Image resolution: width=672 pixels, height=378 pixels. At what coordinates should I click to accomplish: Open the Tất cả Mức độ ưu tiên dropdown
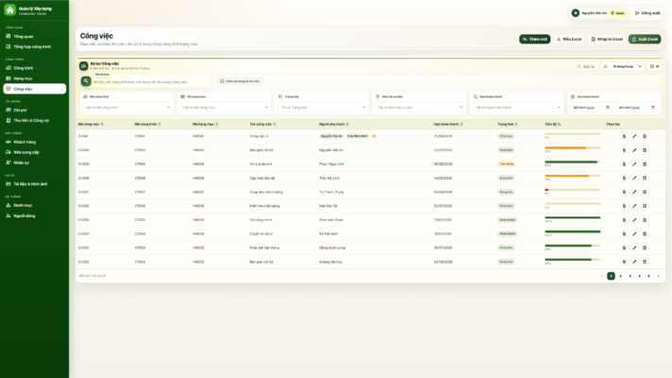tap(419, 107)
